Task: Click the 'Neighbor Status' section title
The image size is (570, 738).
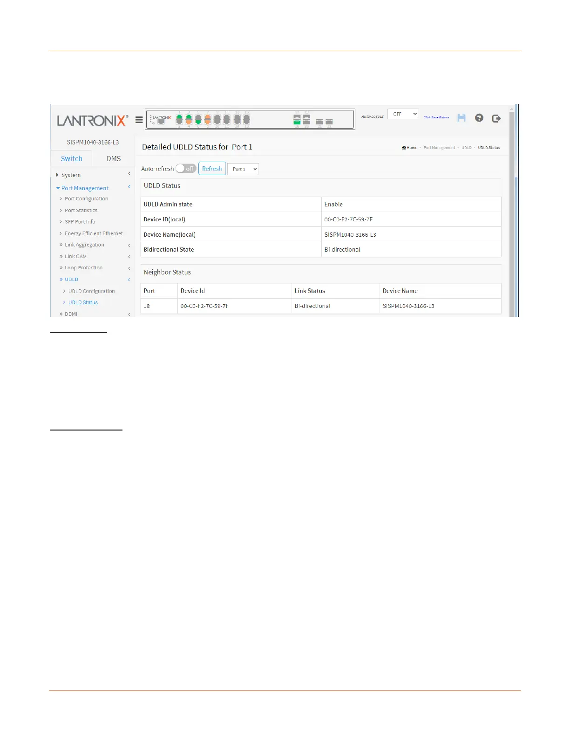Action: point(167,272)
